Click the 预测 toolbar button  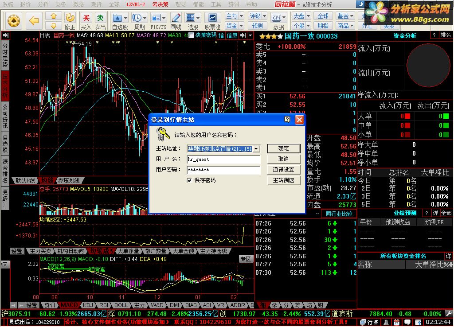258,26
